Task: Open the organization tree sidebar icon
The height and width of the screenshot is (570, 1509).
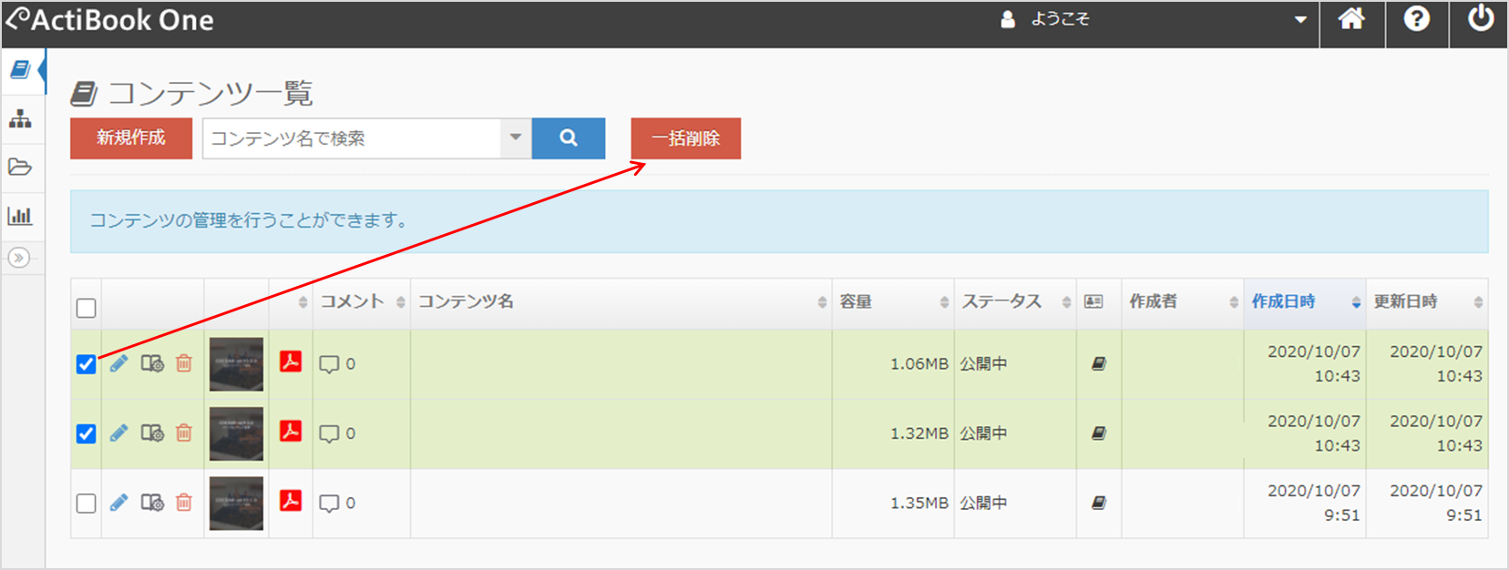Action: coord(20,119)
